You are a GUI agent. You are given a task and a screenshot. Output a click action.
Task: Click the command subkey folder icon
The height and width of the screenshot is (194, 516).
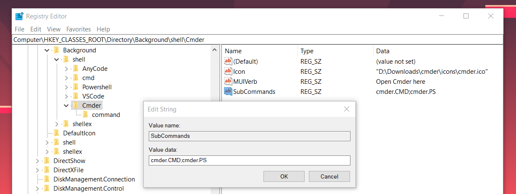[85, 114]
